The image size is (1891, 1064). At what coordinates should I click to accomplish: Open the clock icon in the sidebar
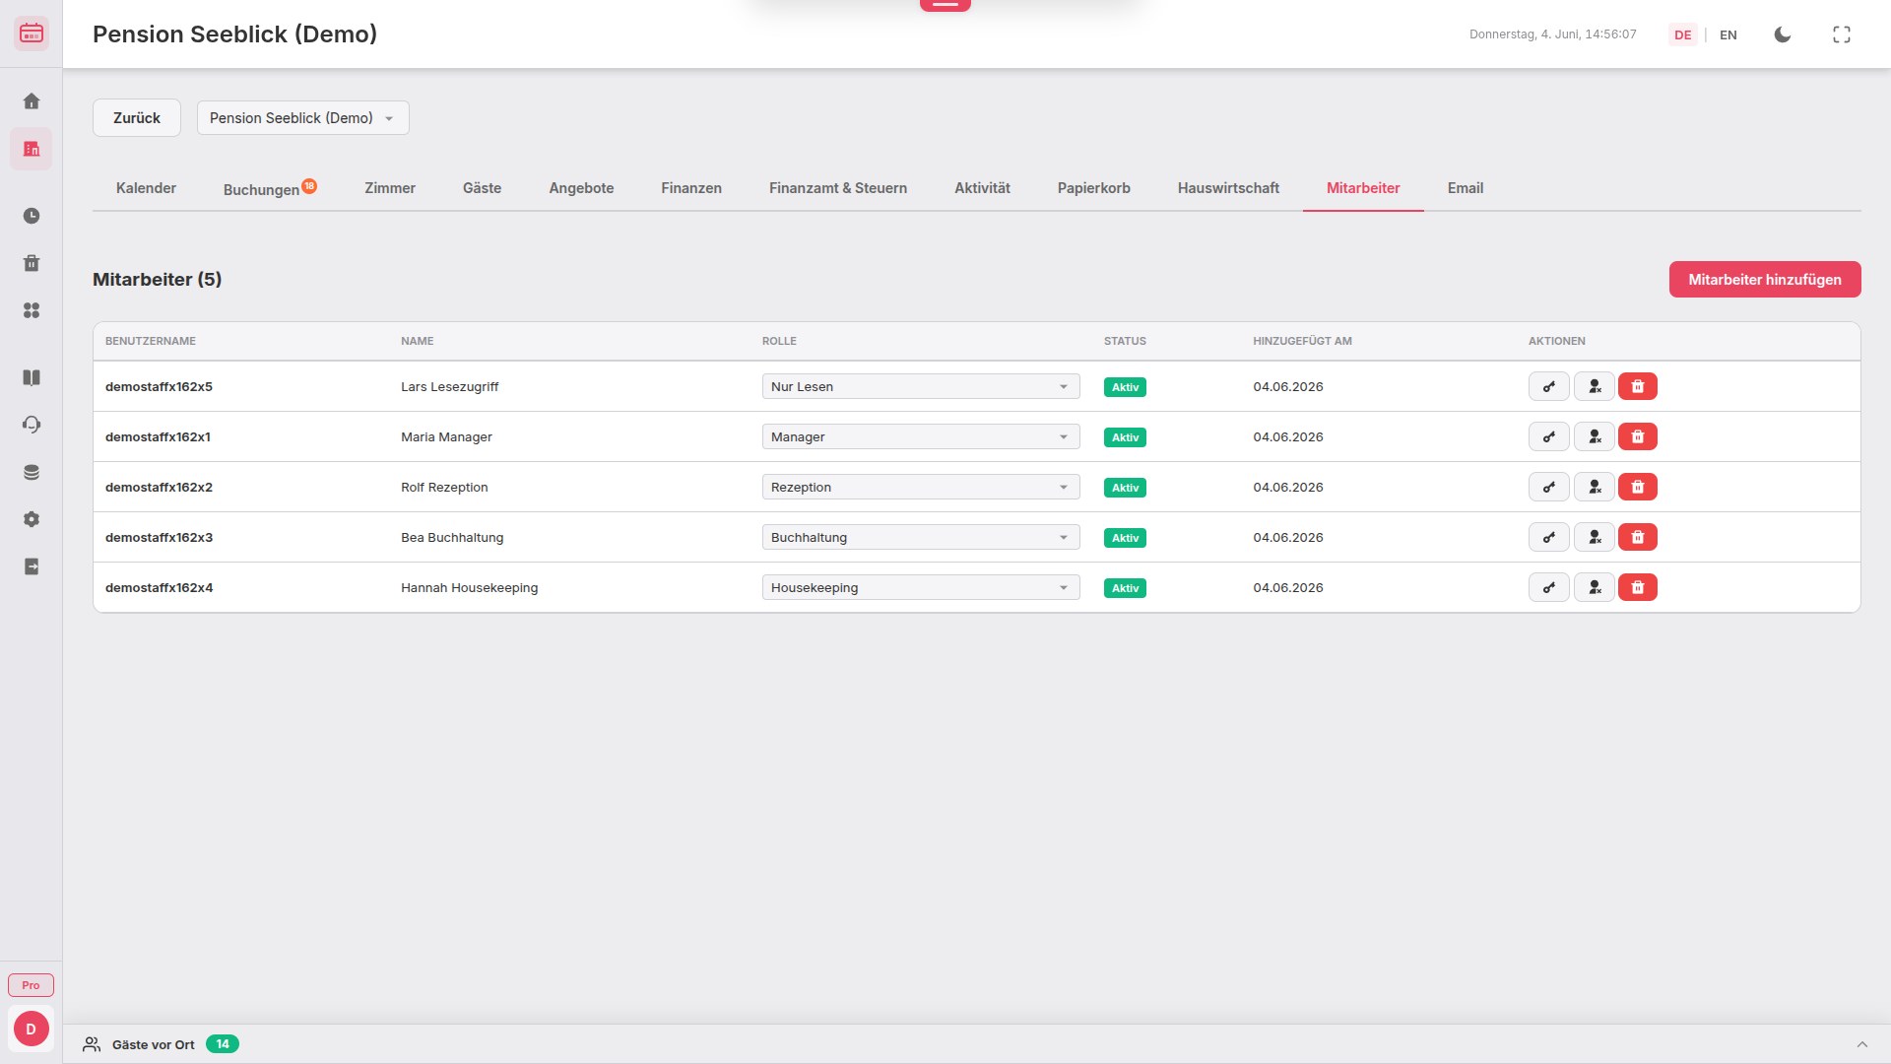tap(32, 216)
